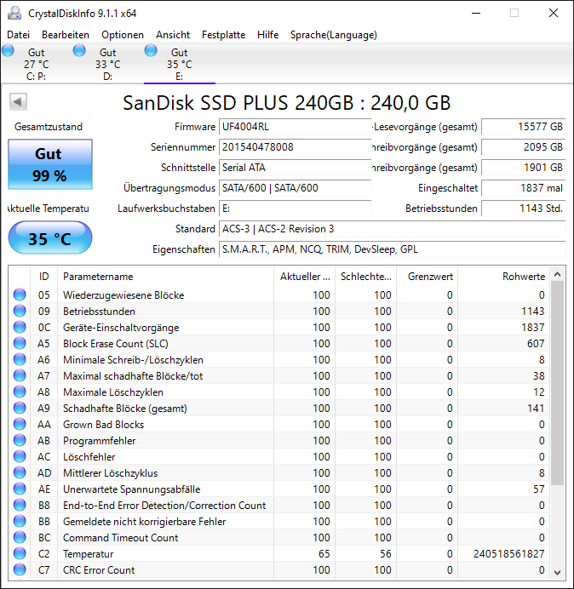Click the Laufwerksbuchstaben field E:
Screen dimensions: 574x589
tap(295, 209)
